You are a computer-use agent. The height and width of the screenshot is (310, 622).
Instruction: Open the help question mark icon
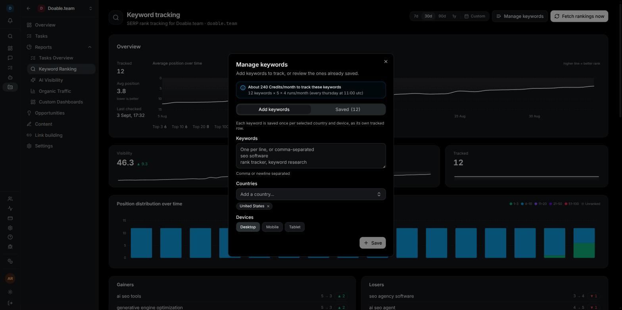point(10,237)
